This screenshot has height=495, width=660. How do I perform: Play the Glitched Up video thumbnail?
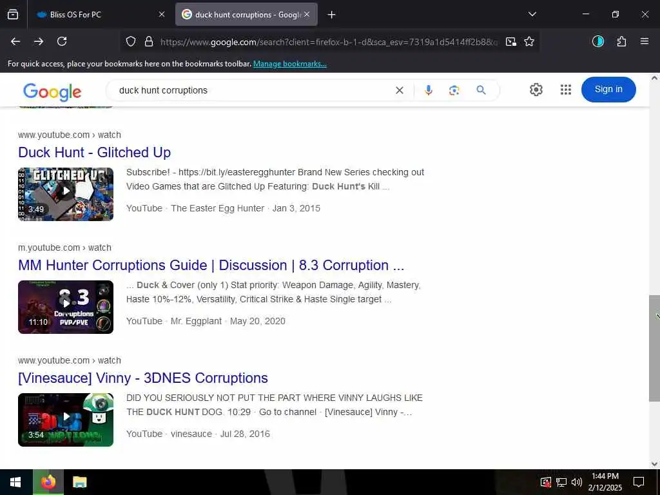66,194
